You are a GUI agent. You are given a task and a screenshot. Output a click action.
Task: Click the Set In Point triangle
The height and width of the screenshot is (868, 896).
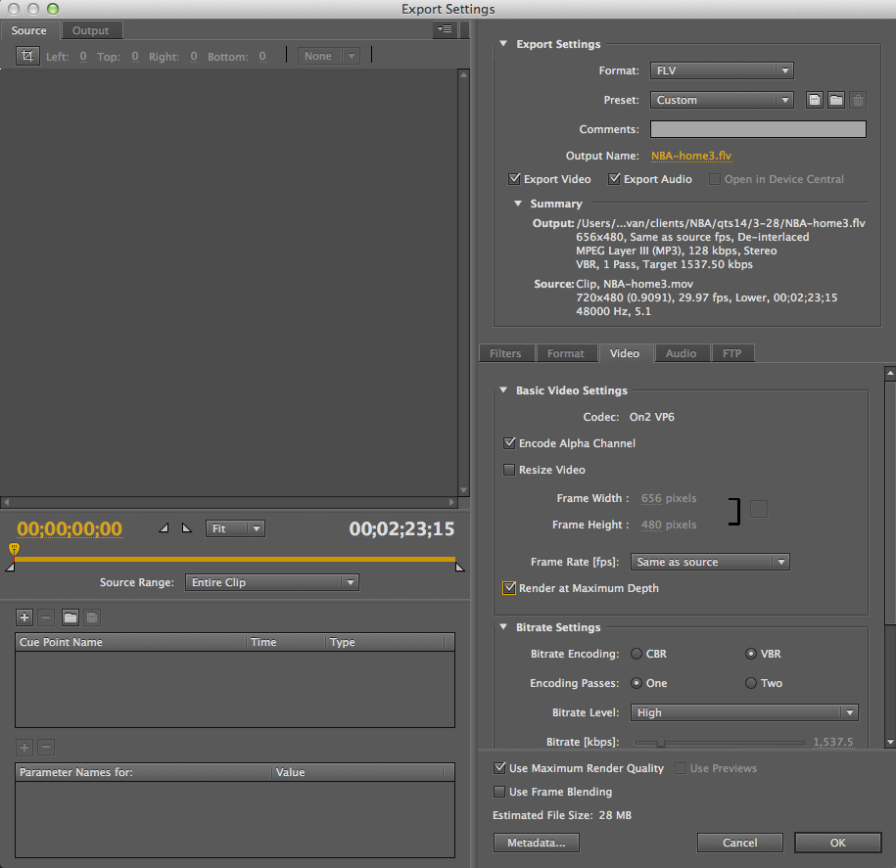[x=164, y=528]
